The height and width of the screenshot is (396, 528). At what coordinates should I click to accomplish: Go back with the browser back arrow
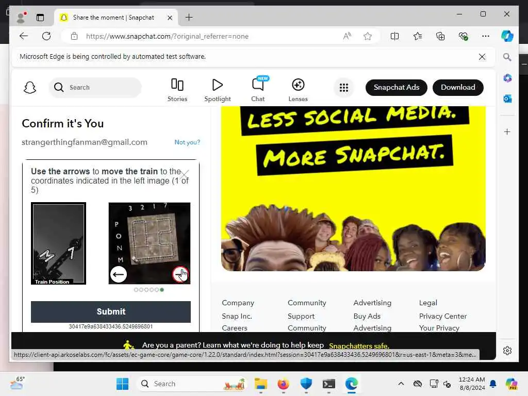pyautogui.click(x=24, y=36)
